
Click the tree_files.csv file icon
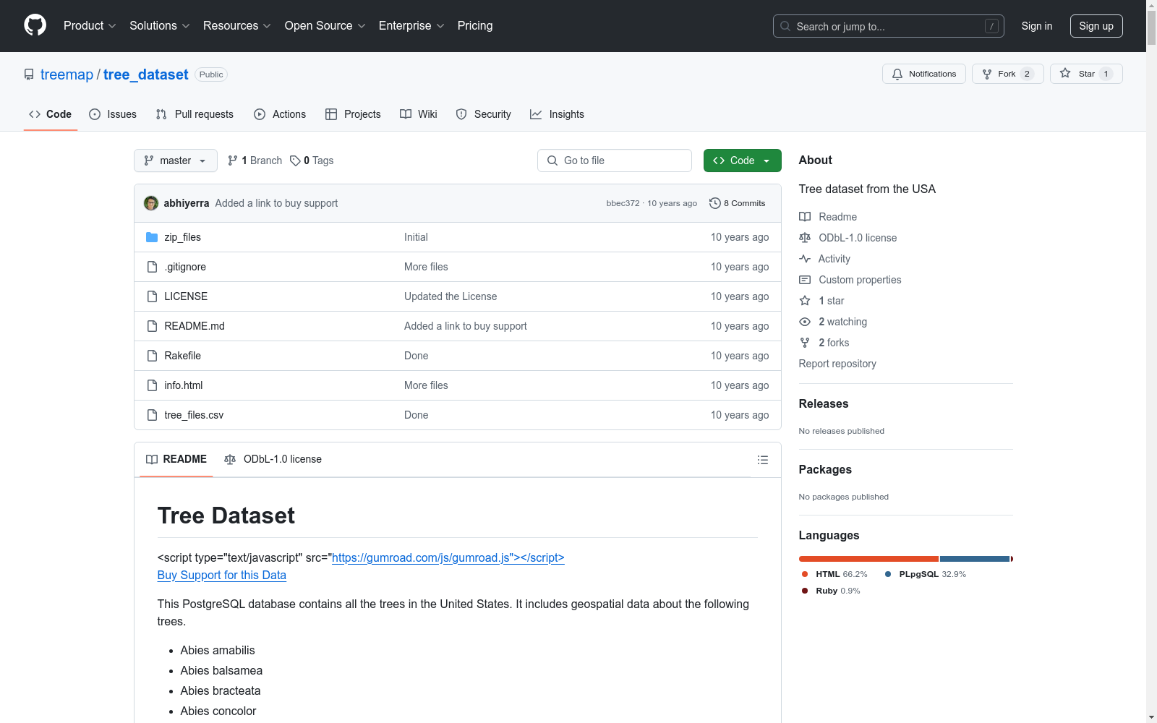click(152, 415)
